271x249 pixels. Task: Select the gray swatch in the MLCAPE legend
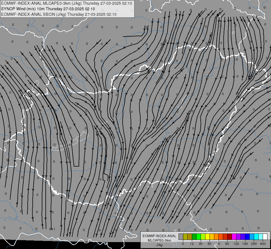pos(181,237)
